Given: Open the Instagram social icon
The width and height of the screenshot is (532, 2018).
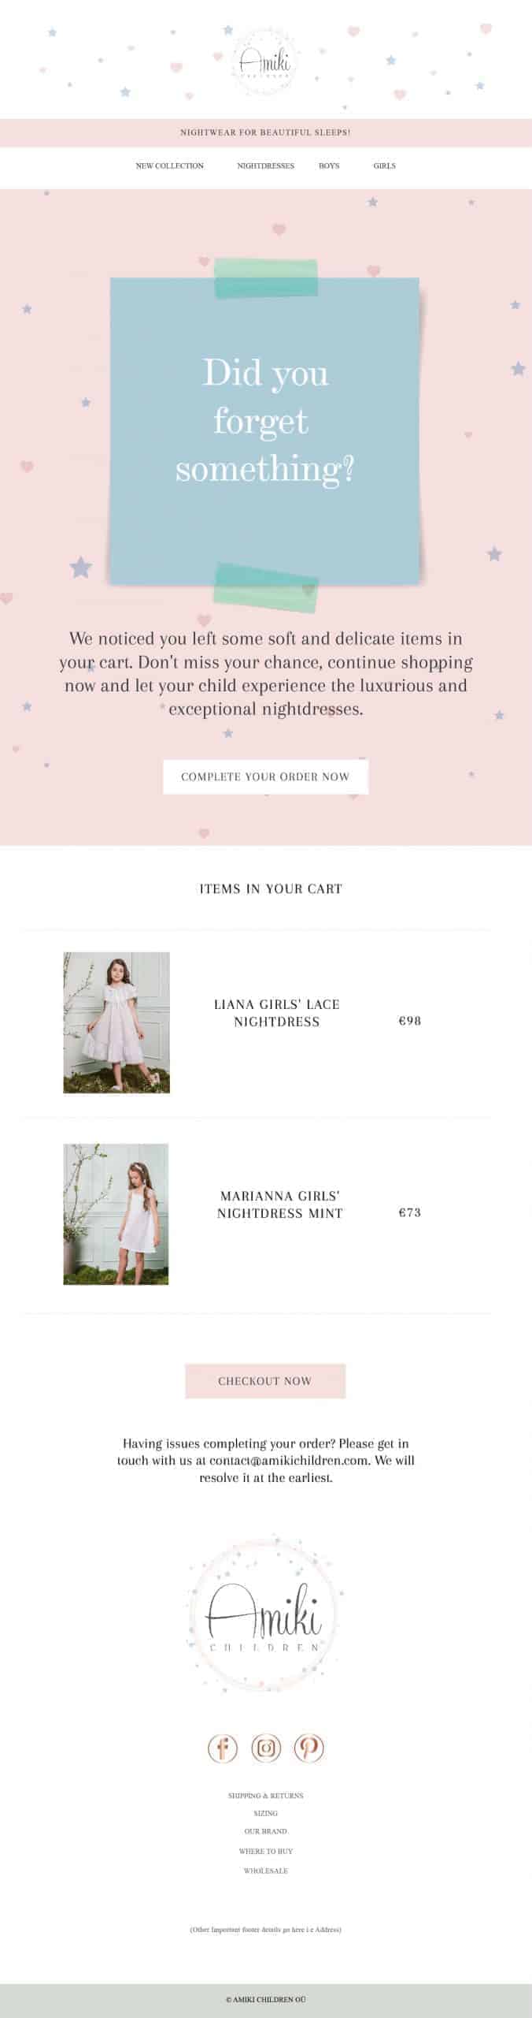Looking at the screenshot, I should click(266, 1748).
